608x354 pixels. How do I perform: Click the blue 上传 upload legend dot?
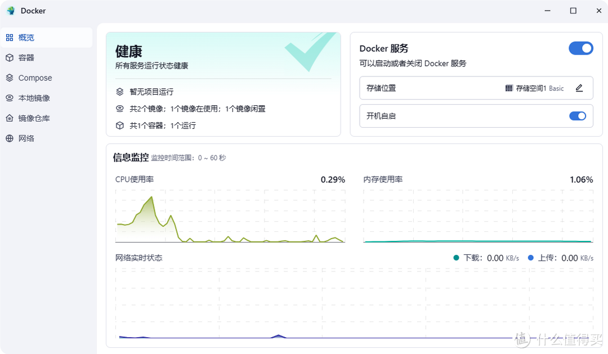530,258
